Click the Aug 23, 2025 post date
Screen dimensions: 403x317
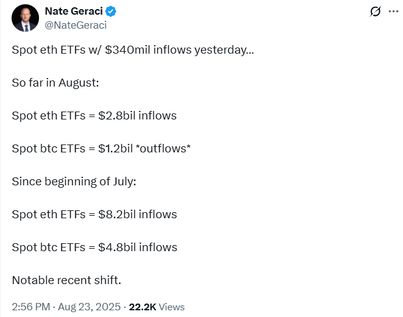click(x=89, y=307)
